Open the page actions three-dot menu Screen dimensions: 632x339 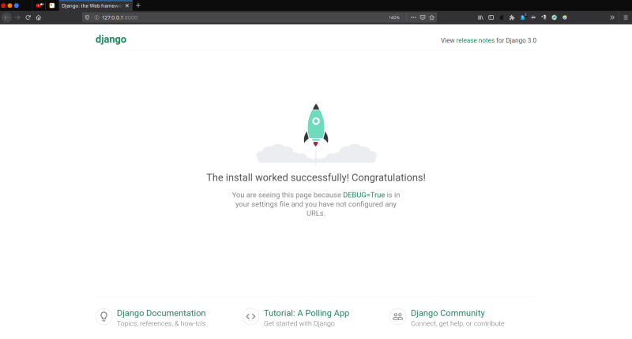[413, 17]
